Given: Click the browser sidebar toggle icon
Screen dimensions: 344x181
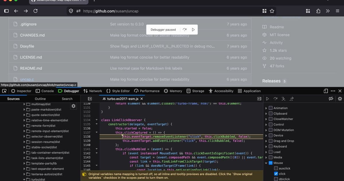Looking at the screenshot, I should pyautogui.click(x=6, y=11).
